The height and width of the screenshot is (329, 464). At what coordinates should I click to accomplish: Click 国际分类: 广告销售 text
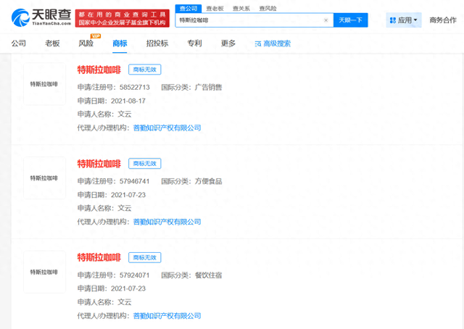(x=191, y=87)
